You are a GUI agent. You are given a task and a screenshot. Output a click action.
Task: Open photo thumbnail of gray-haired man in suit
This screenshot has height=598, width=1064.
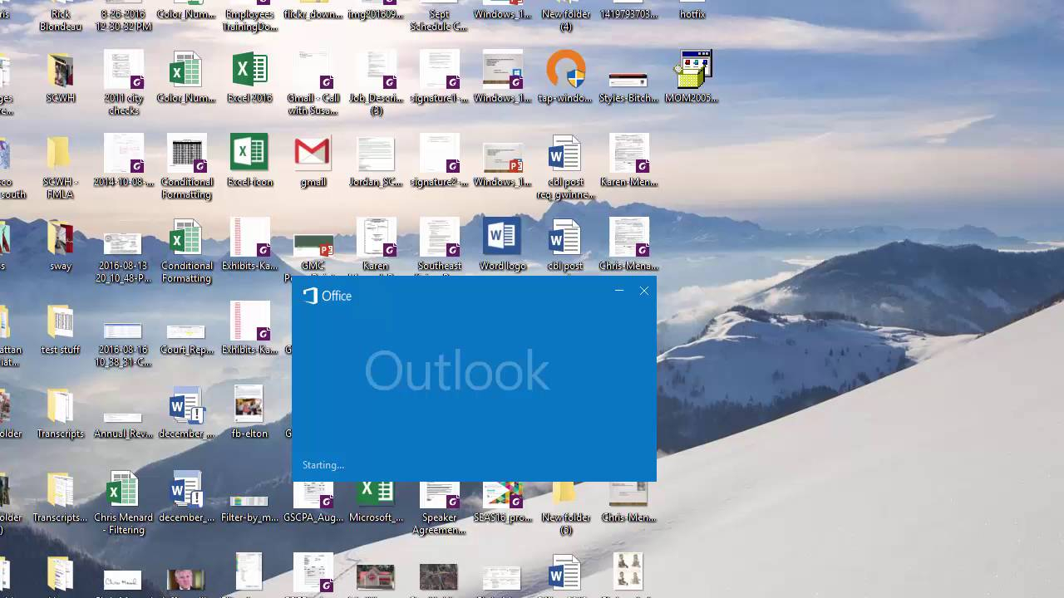click(186, 578)
